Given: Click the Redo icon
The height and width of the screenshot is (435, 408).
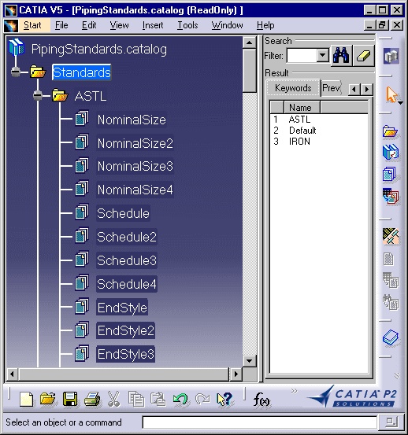Looking at the screenshot, I should point(202,400).
